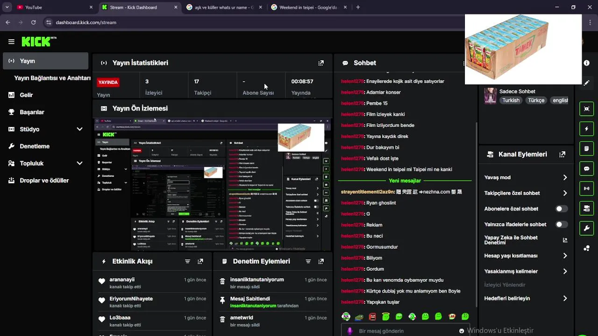Click the Türkçe tag chip
The width and height of the screenshot is (598, 336).
(x=536, y=100)
